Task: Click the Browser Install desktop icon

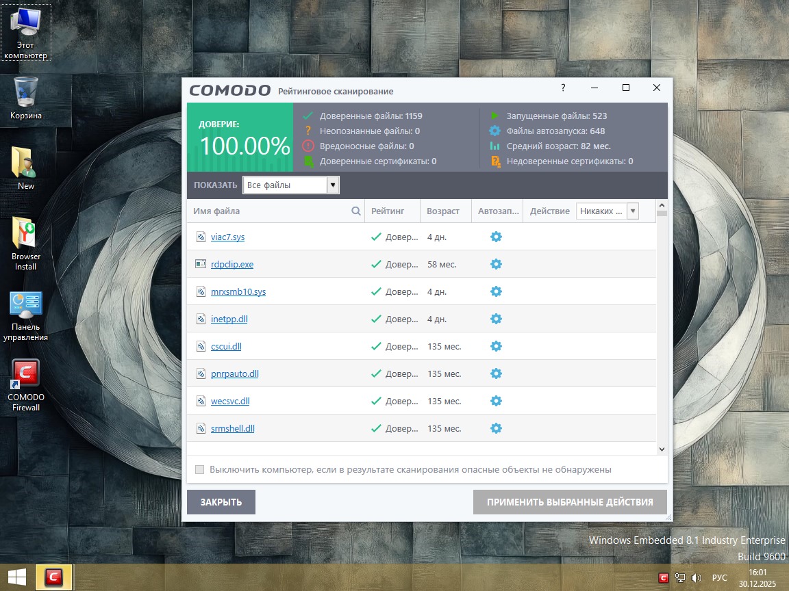Action: (x=26, y=244)
